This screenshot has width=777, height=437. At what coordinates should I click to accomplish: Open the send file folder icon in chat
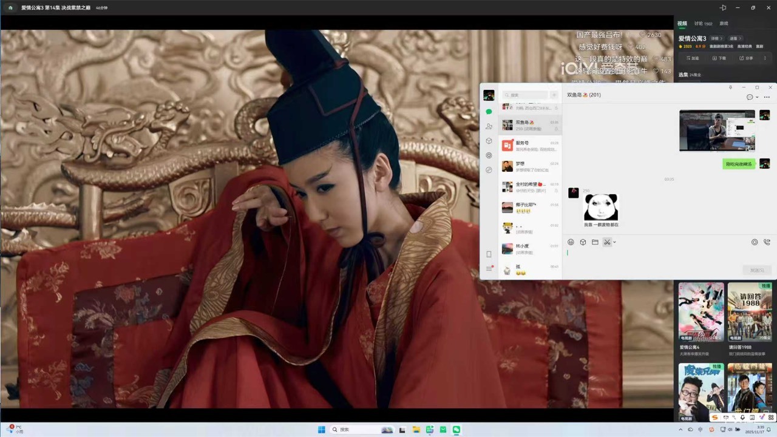click(x=594, y=242)
